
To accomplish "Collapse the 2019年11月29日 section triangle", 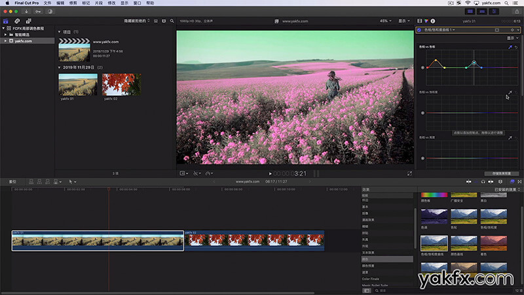I will tap(59, 68).
